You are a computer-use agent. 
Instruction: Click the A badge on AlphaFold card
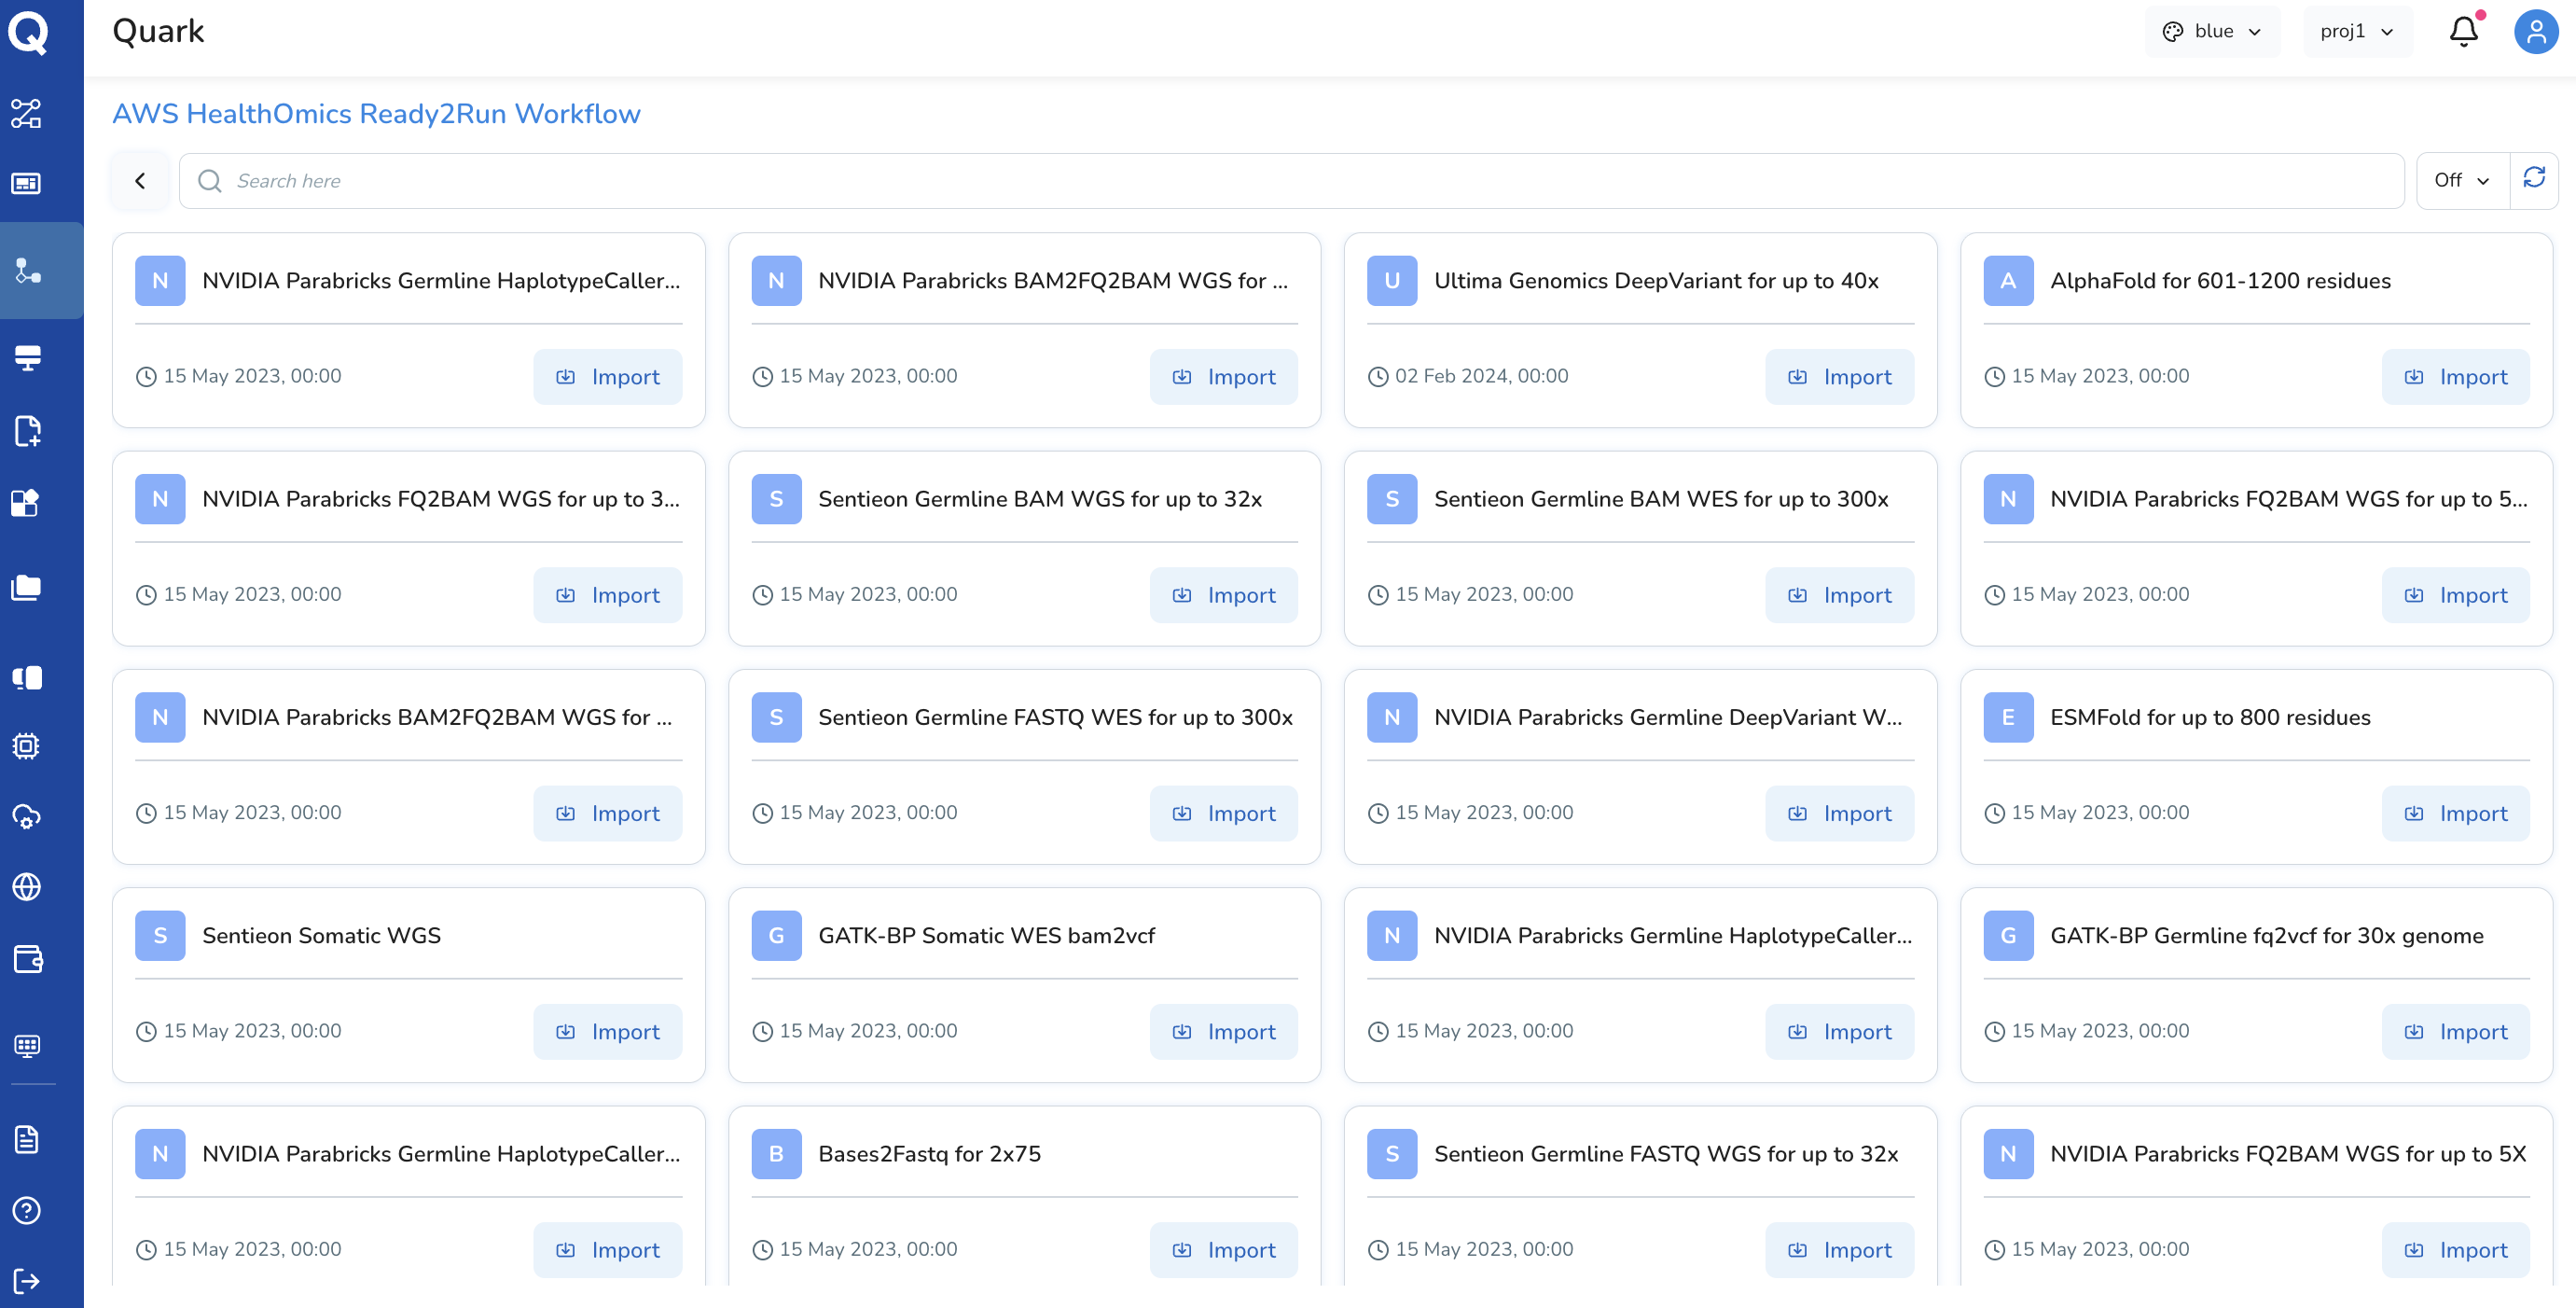pyautogui.click(x=2008, y=281)
